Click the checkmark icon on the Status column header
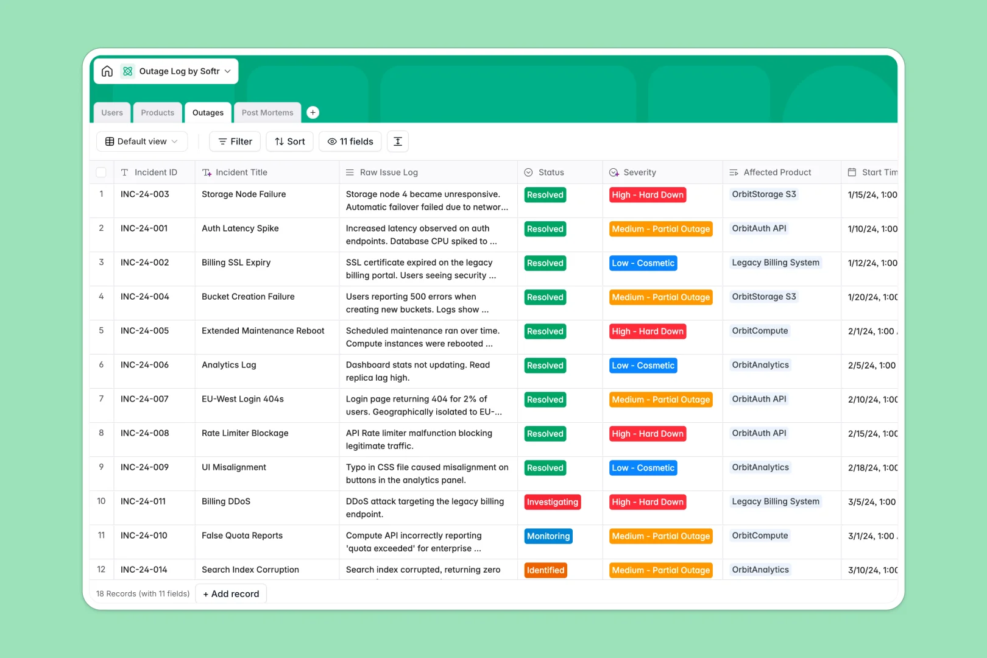Viewport: 987px width, 658px height. (x=528, y=172)
